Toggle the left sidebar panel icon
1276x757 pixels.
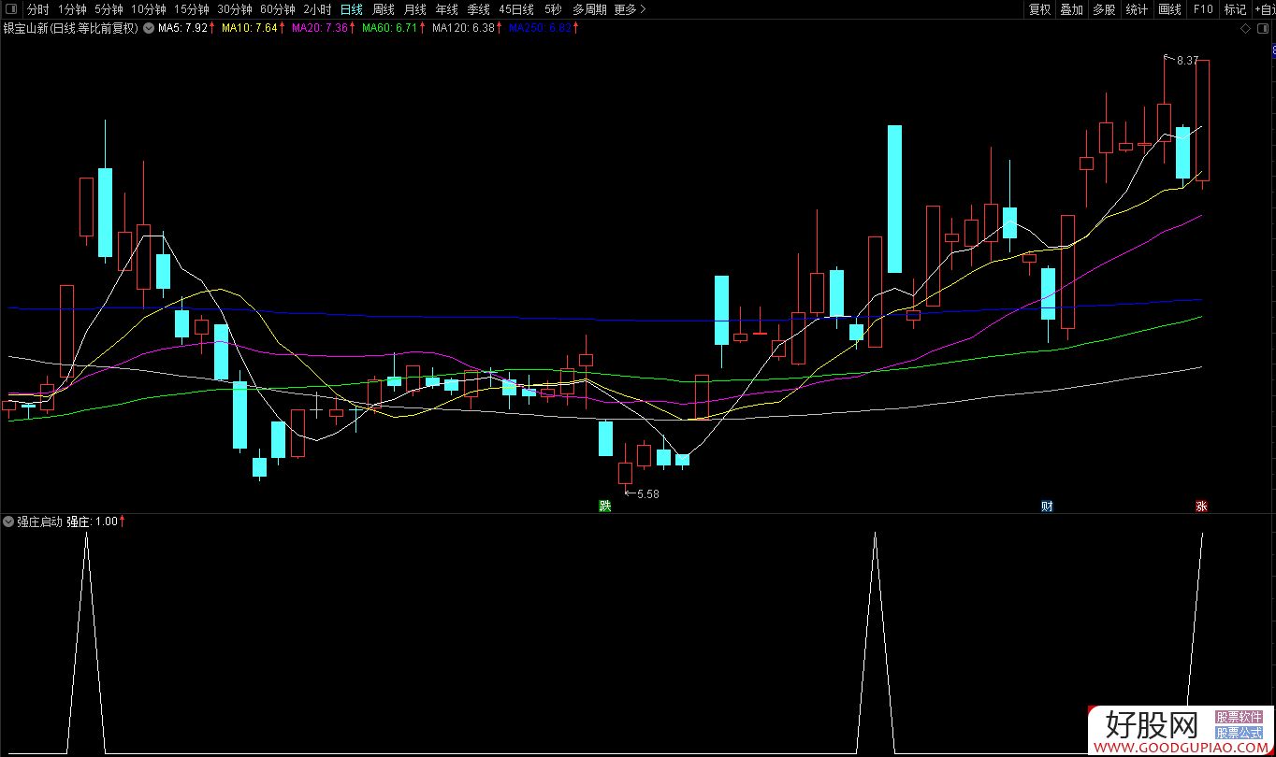pyautogui.click(x=9, y=9)
